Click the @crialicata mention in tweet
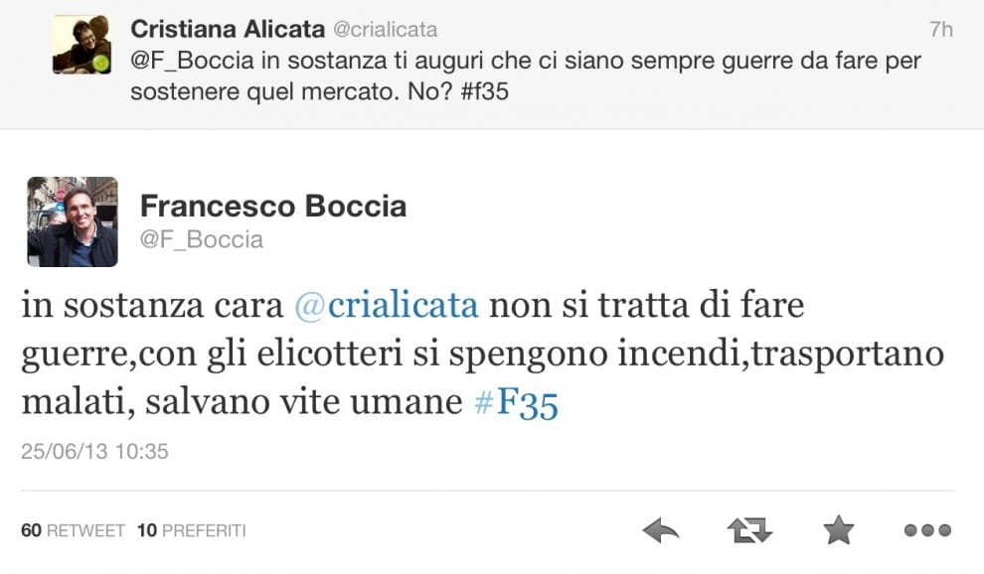This screenshot has width=984, height=574. click(386, 306)
